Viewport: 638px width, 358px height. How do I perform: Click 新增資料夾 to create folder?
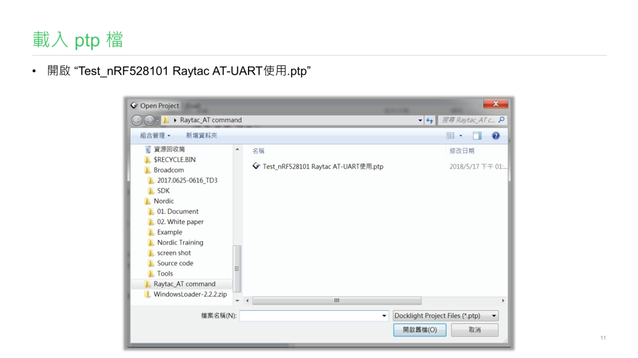pos(201,136)
